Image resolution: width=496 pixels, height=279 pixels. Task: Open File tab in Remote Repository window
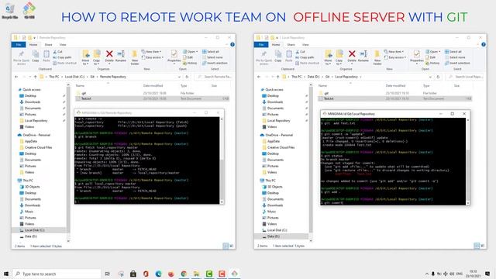click(x=19, y=45)
